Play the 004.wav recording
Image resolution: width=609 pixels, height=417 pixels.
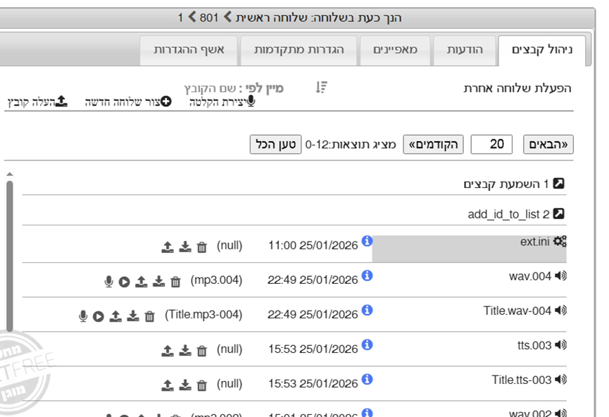click(124, 282)
